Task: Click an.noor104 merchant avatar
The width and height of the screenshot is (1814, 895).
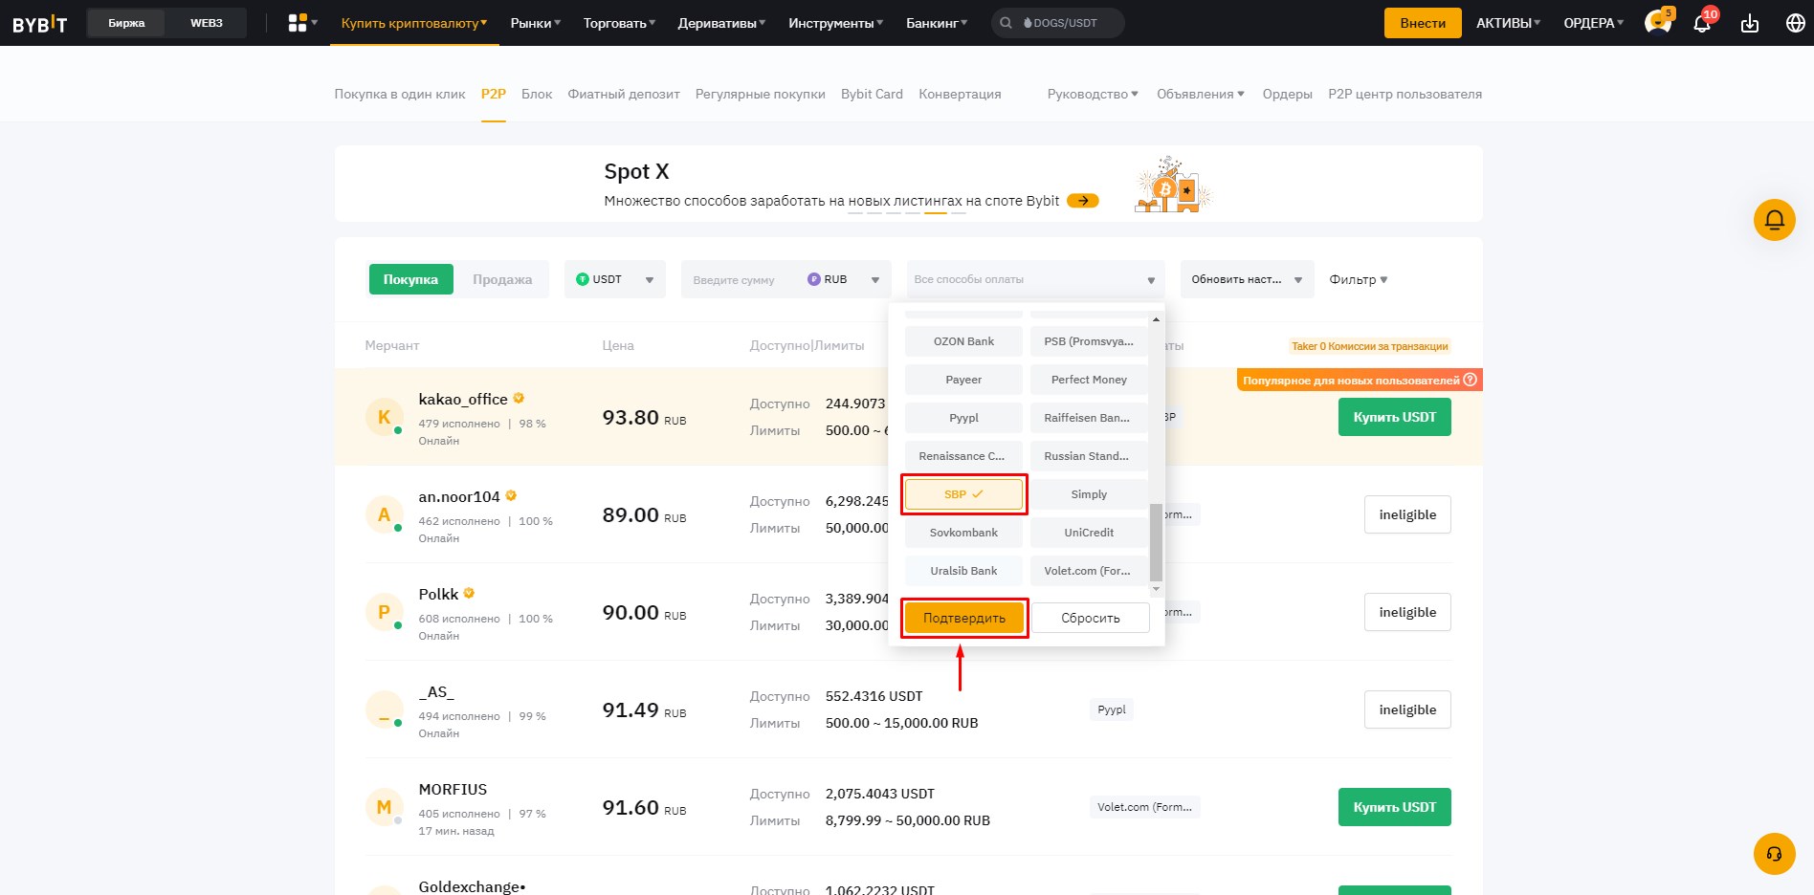Action: coord(384,514)
